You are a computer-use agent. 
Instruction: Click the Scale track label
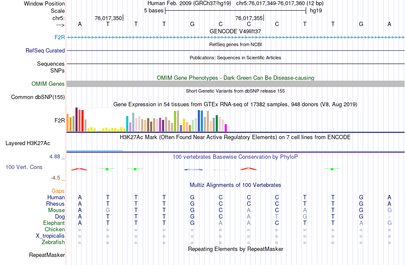click(58, 11)
